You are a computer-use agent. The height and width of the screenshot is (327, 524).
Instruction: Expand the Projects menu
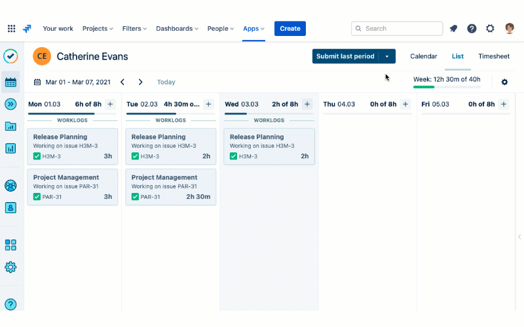click(98, 29)
